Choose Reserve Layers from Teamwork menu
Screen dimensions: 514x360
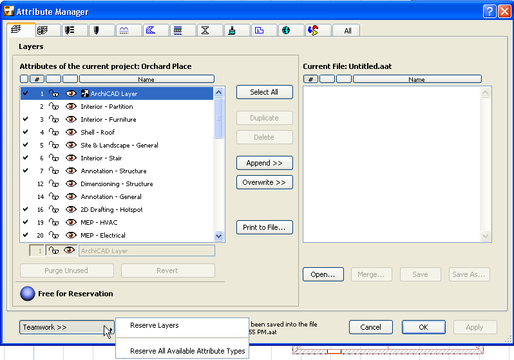pos(155,325)
